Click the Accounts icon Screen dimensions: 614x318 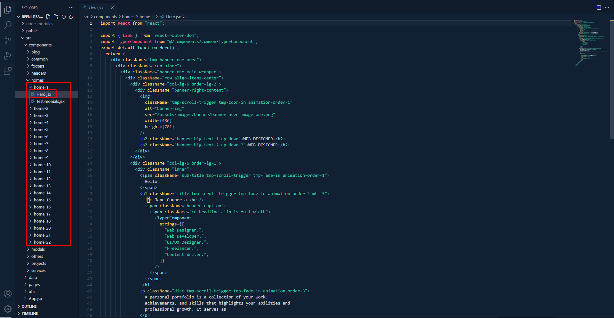[x=8, y=294]
